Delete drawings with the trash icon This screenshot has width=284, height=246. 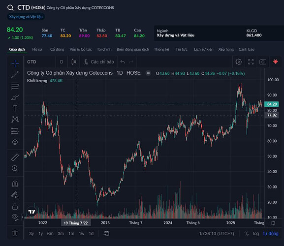[x=15, y=233]
